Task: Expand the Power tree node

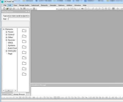Action: [x=6, y=32]
